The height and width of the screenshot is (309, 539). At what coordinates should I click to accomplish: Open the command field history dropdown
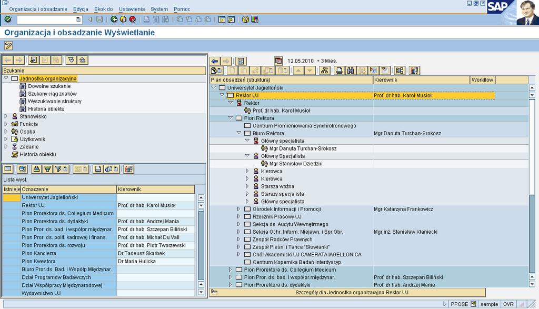pyautogui.click(x=78, y=19)
